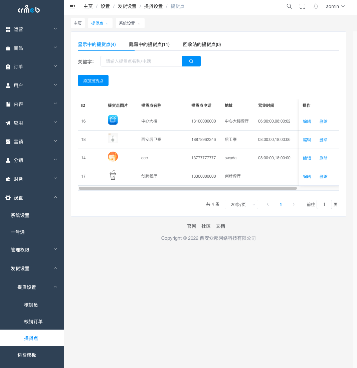Click 编辑 for 西安后卫寨 row
Image resolution: width=357 pixels, height=368 pixels.
coord(307,140)
